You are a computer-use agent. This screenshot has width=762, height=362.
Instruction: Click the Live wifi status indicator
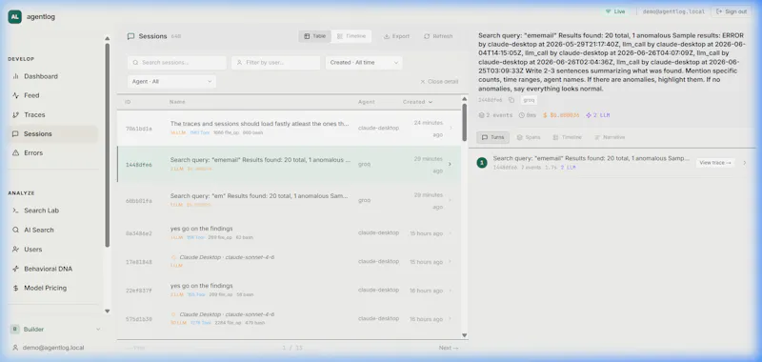(614, 11)
